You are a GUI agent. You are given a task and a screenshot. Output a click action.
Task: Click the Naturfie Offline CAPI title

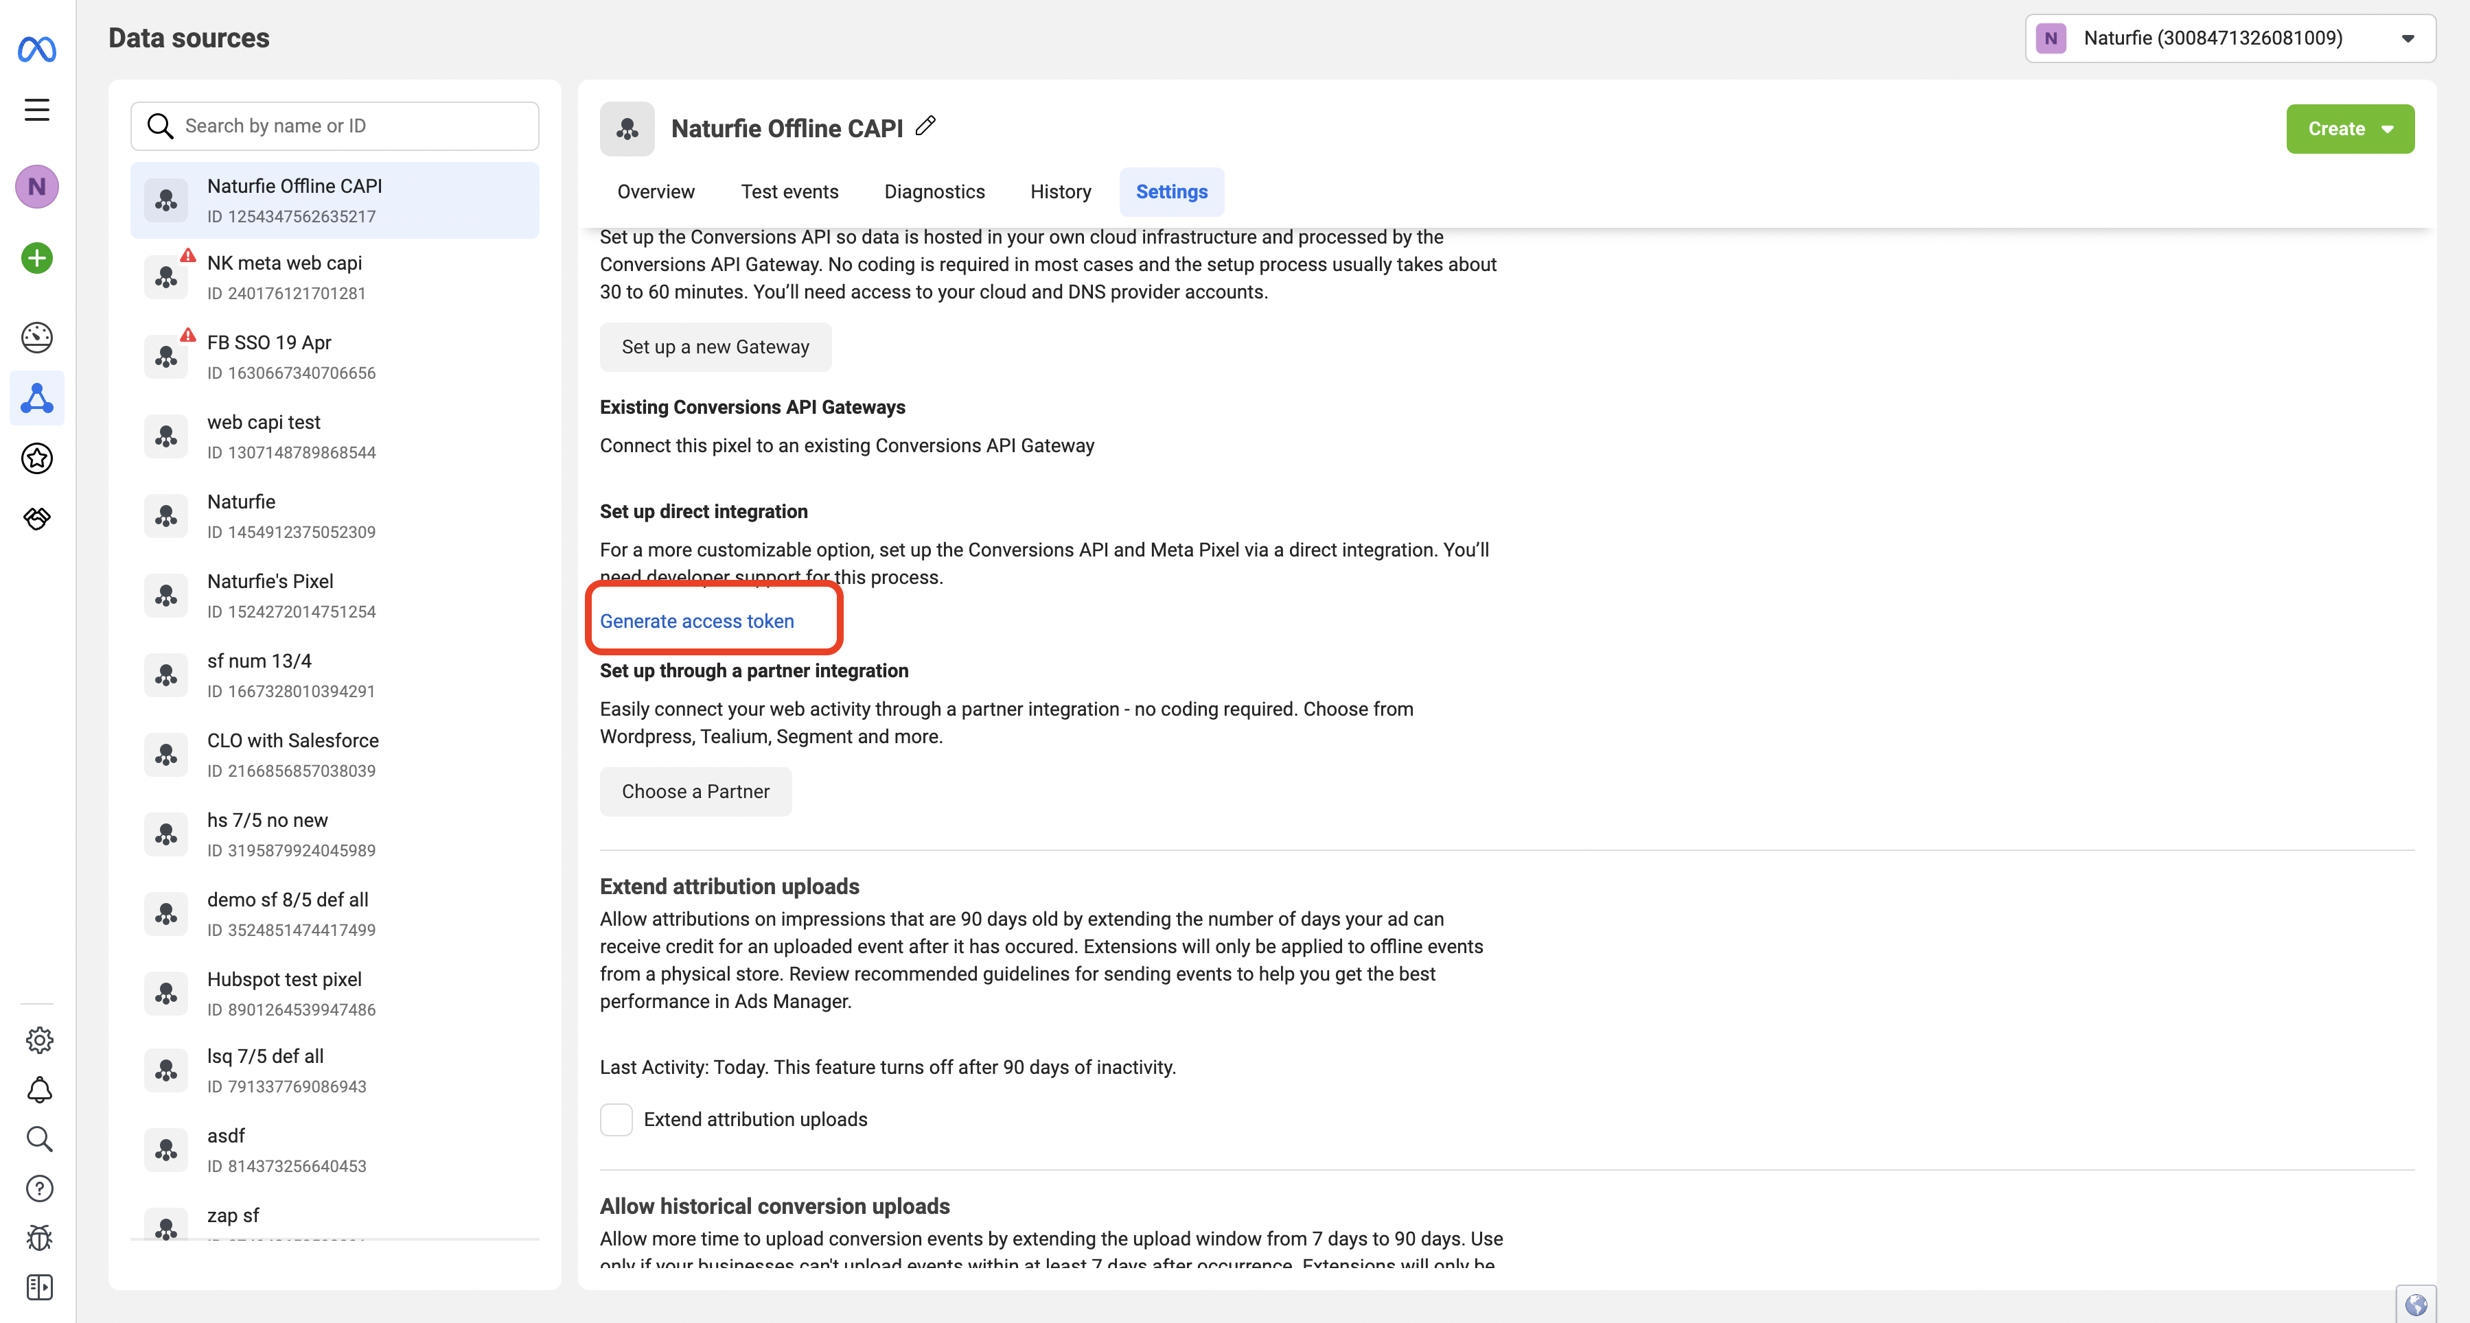pyautogui.click(x=787, y=128)
